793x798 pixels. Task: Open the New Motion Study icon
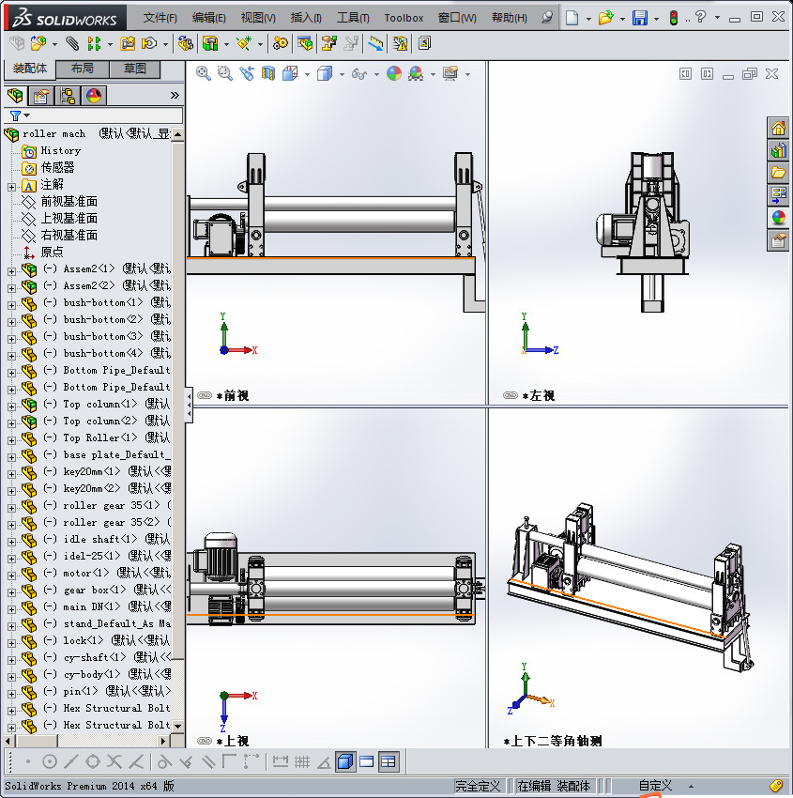tap(280, 44)
